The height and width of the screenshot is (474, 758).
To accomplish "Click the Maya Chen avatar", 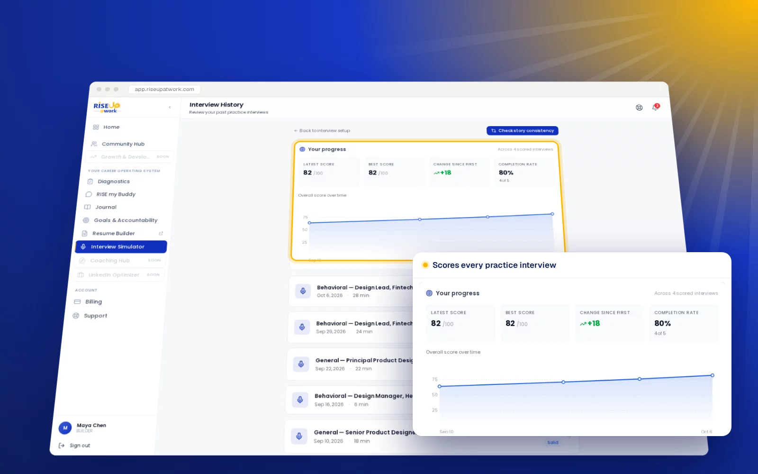I will (65, 428).
